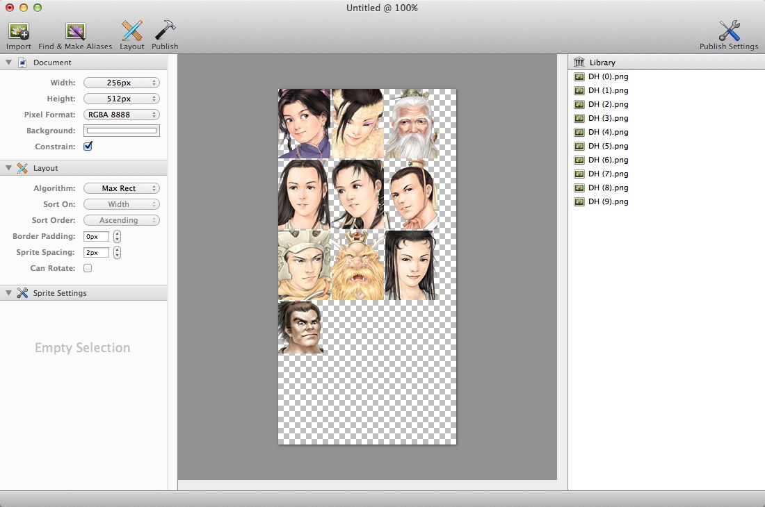Select DH (9).png in the Library list
The height and width of the screenshot is (507, 765).
coord(608,201)
